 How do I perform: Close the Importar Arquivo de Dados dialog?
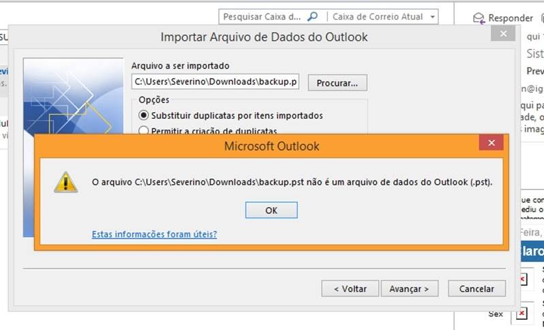503,33
